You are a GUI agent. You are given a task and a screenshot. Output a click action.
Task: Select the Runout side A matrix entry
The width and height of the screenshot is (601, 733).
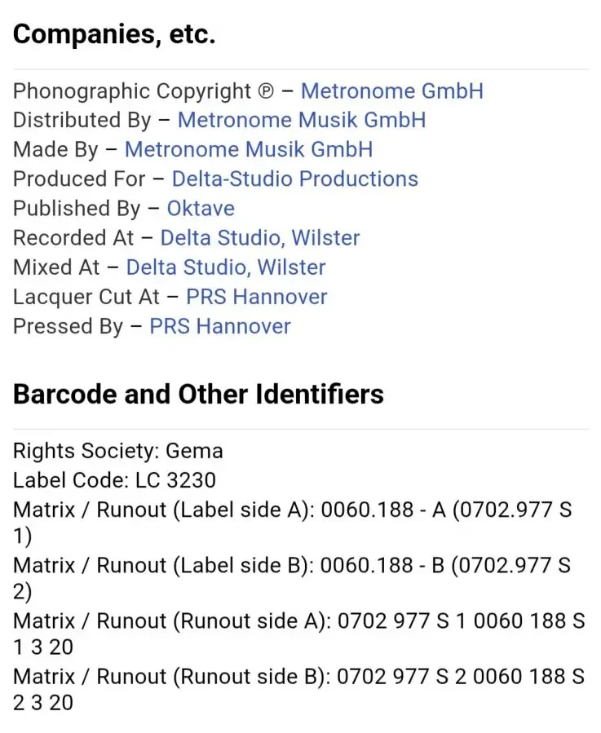298,634
